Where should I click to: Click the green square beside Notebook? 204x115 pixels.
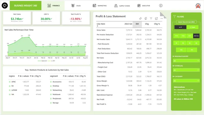pos(51,95)
